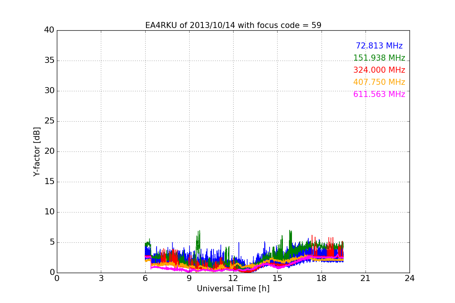Click the y-axis tick label 30

click(49, 91)
